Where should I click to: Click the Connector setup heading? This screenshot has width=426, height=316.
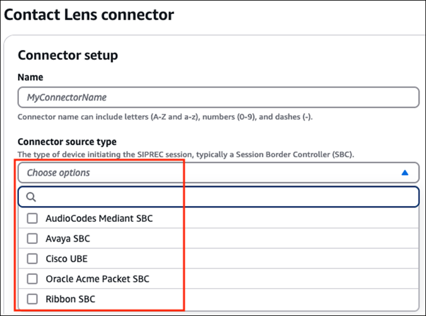pos(68,55)
